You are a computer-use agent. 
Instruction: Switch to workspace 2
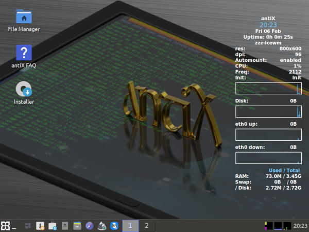point(147,225)
